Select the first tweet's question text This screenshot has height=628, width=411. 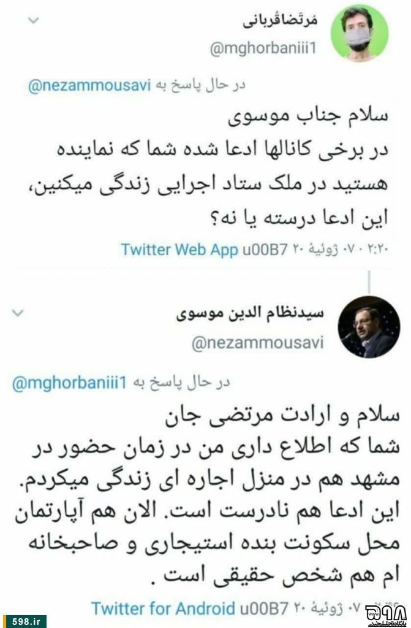(222, 167)
